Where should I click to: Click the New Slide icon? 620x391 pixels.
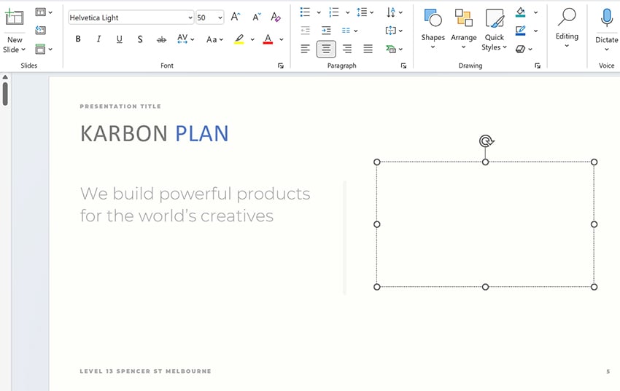coord(15,19)
